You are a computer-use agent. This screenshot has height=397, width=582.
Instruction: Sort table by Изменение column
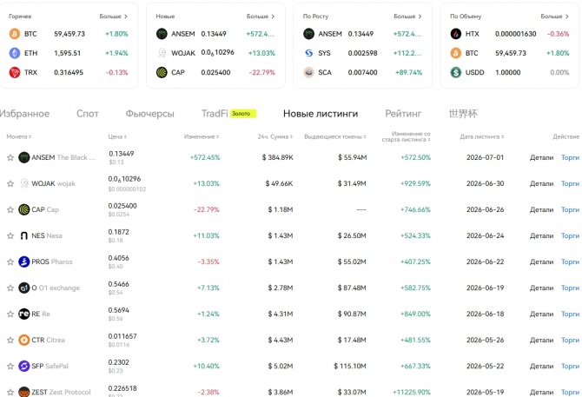pyautogui.click(x=202, y=136)
